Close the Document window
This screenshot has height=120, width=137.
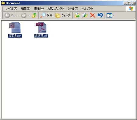pyautogui.click(x=134, y=3)
